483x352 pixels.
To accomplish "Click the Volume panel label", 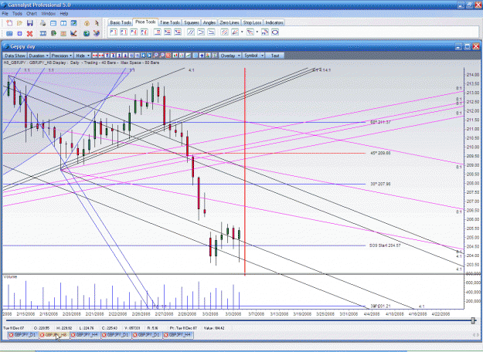I will [10, 277].
